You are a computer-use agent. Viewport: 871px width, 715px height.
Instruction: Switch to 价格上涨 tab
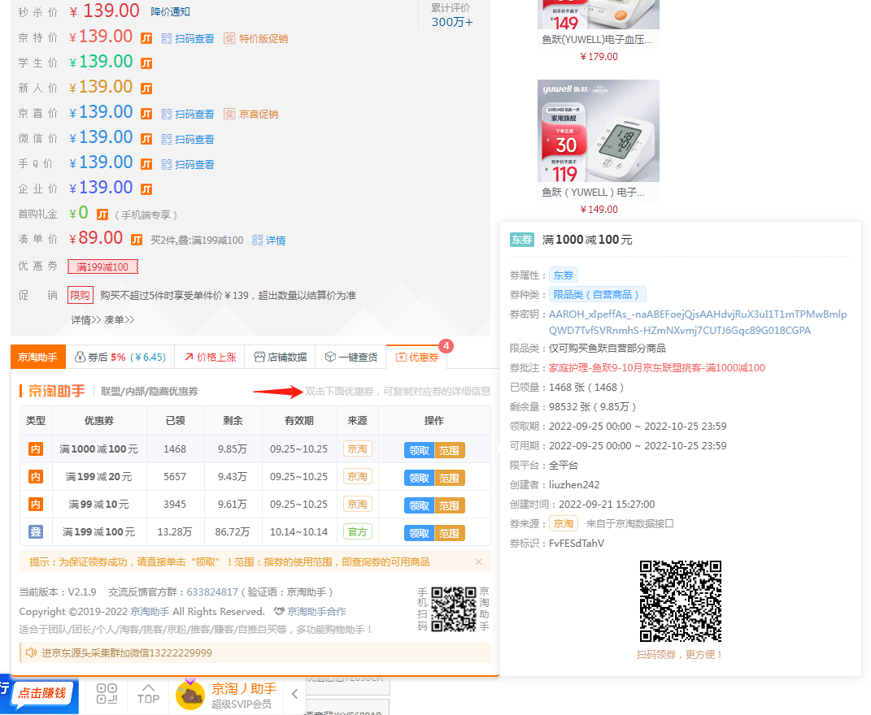210,357
